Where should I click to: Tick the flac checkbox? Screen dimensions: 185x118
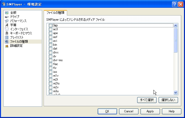click(50, 64)
